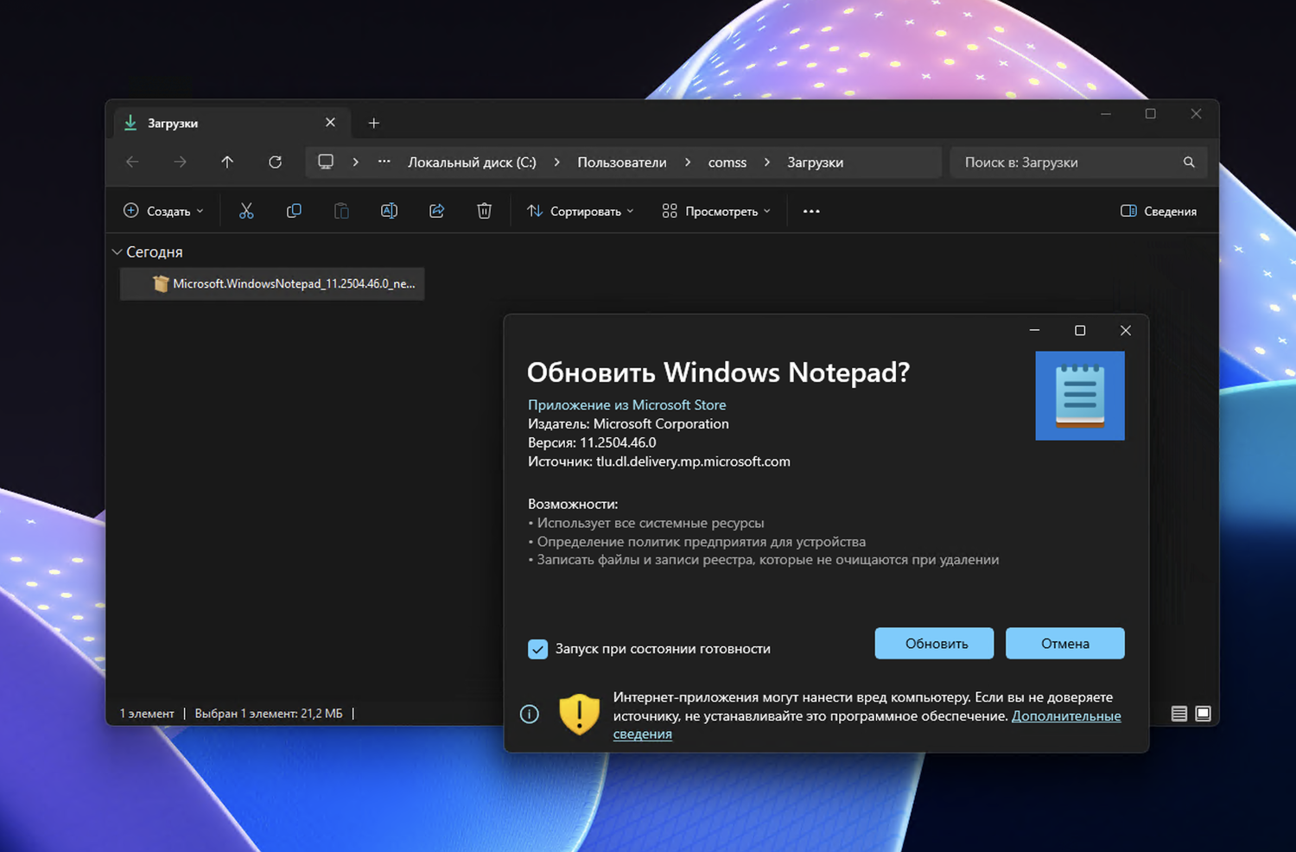Click the yellow warning shield icon
Viewport: 1296px width, 852px height.
point(579,715)
